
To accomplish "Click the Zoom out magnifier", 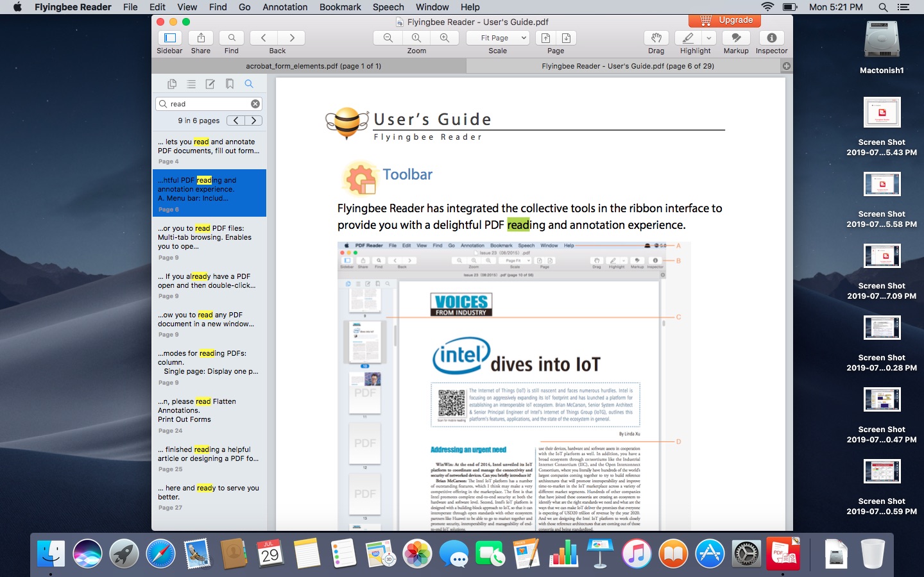I will pyautogui.click(x=388, y=38).
